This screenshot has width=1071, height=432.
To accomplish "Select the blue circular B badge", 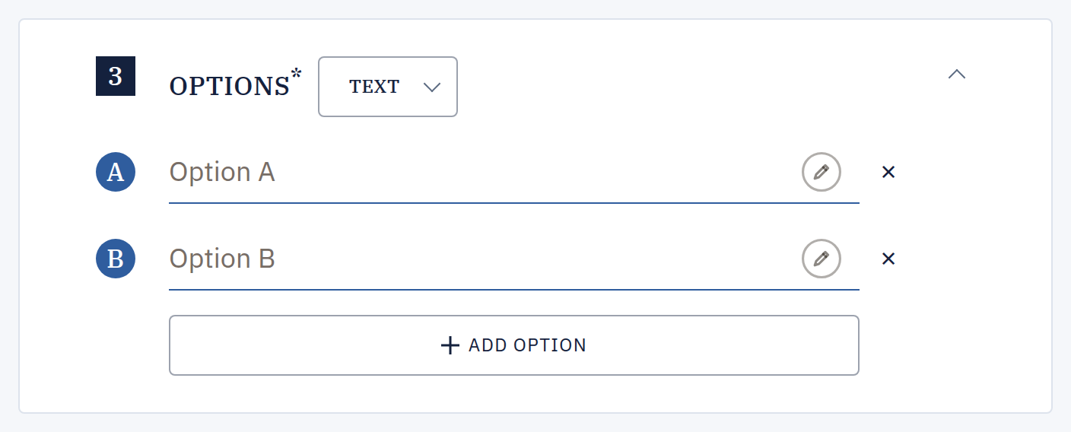I will click(116, 259).
